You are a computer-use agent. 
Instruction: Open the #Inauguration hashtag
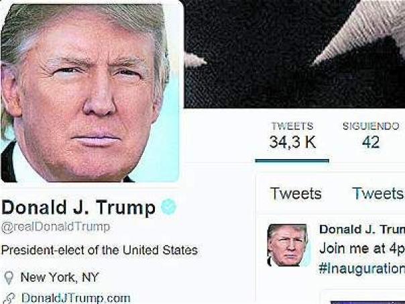362,269
